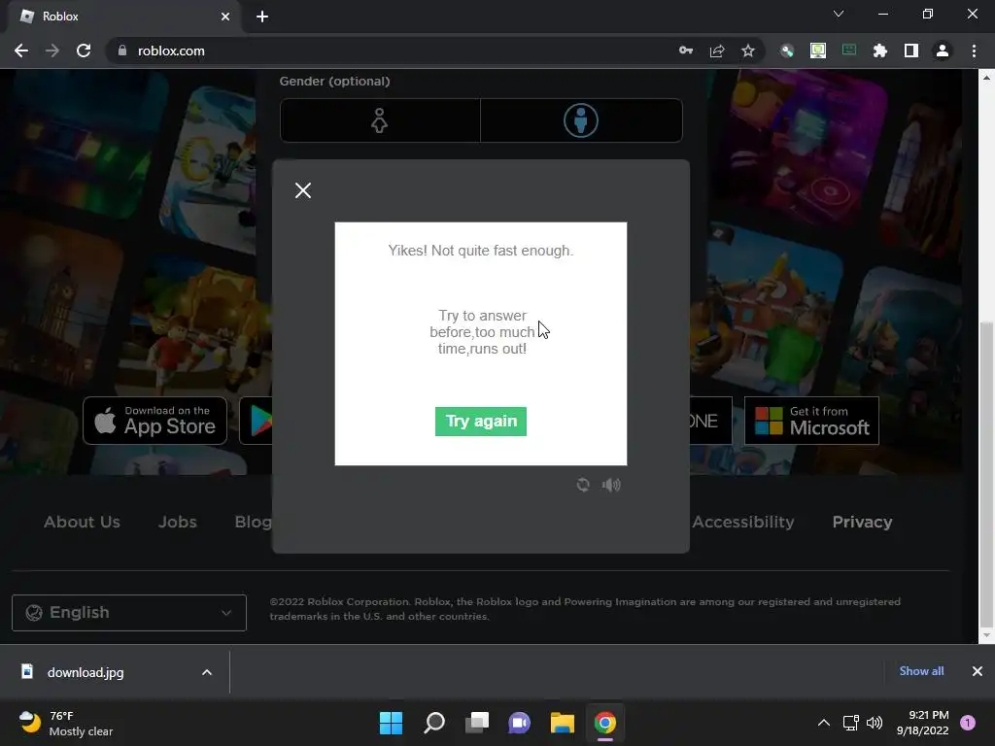Open Windows taskbar search

click(x=434, y=723)
